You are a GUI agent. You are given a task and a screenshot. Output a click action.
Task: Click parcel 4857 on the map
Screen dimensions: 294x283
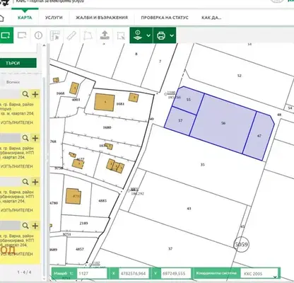(x=80, y=249)
